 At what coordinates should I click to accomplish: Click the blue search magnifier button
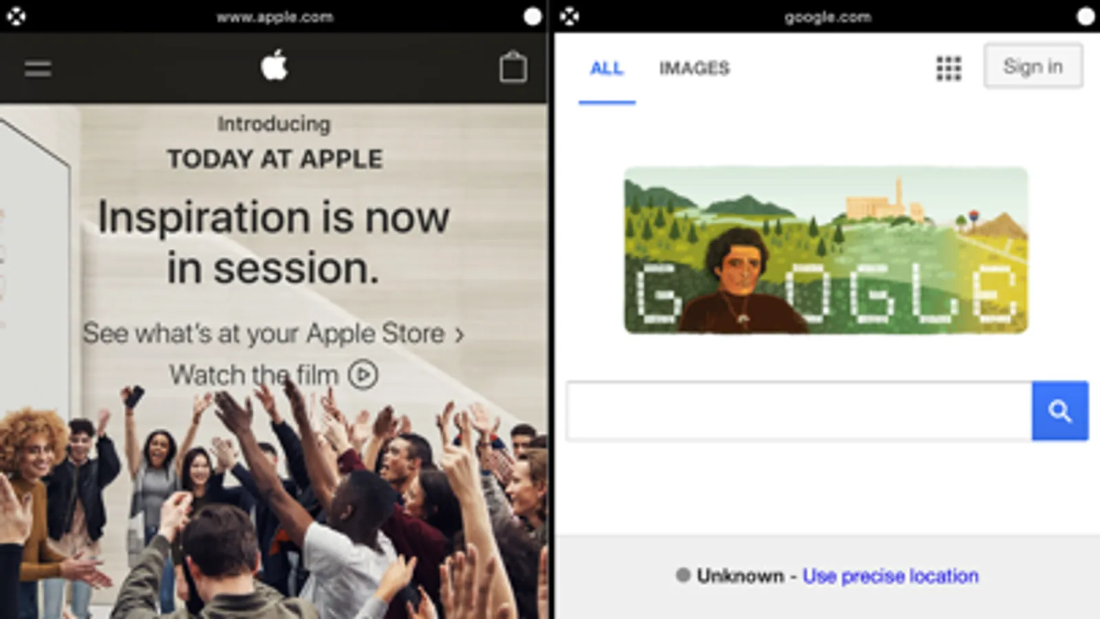tap(1060, 411)
